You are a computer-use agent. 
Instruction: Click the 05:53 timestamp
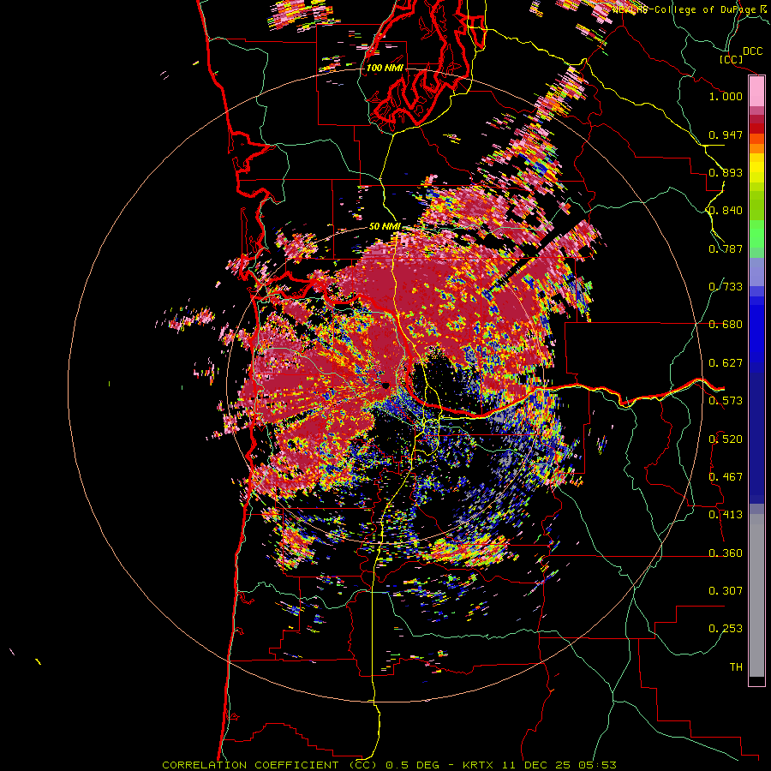pyautogui.click(x=597, y=765)
